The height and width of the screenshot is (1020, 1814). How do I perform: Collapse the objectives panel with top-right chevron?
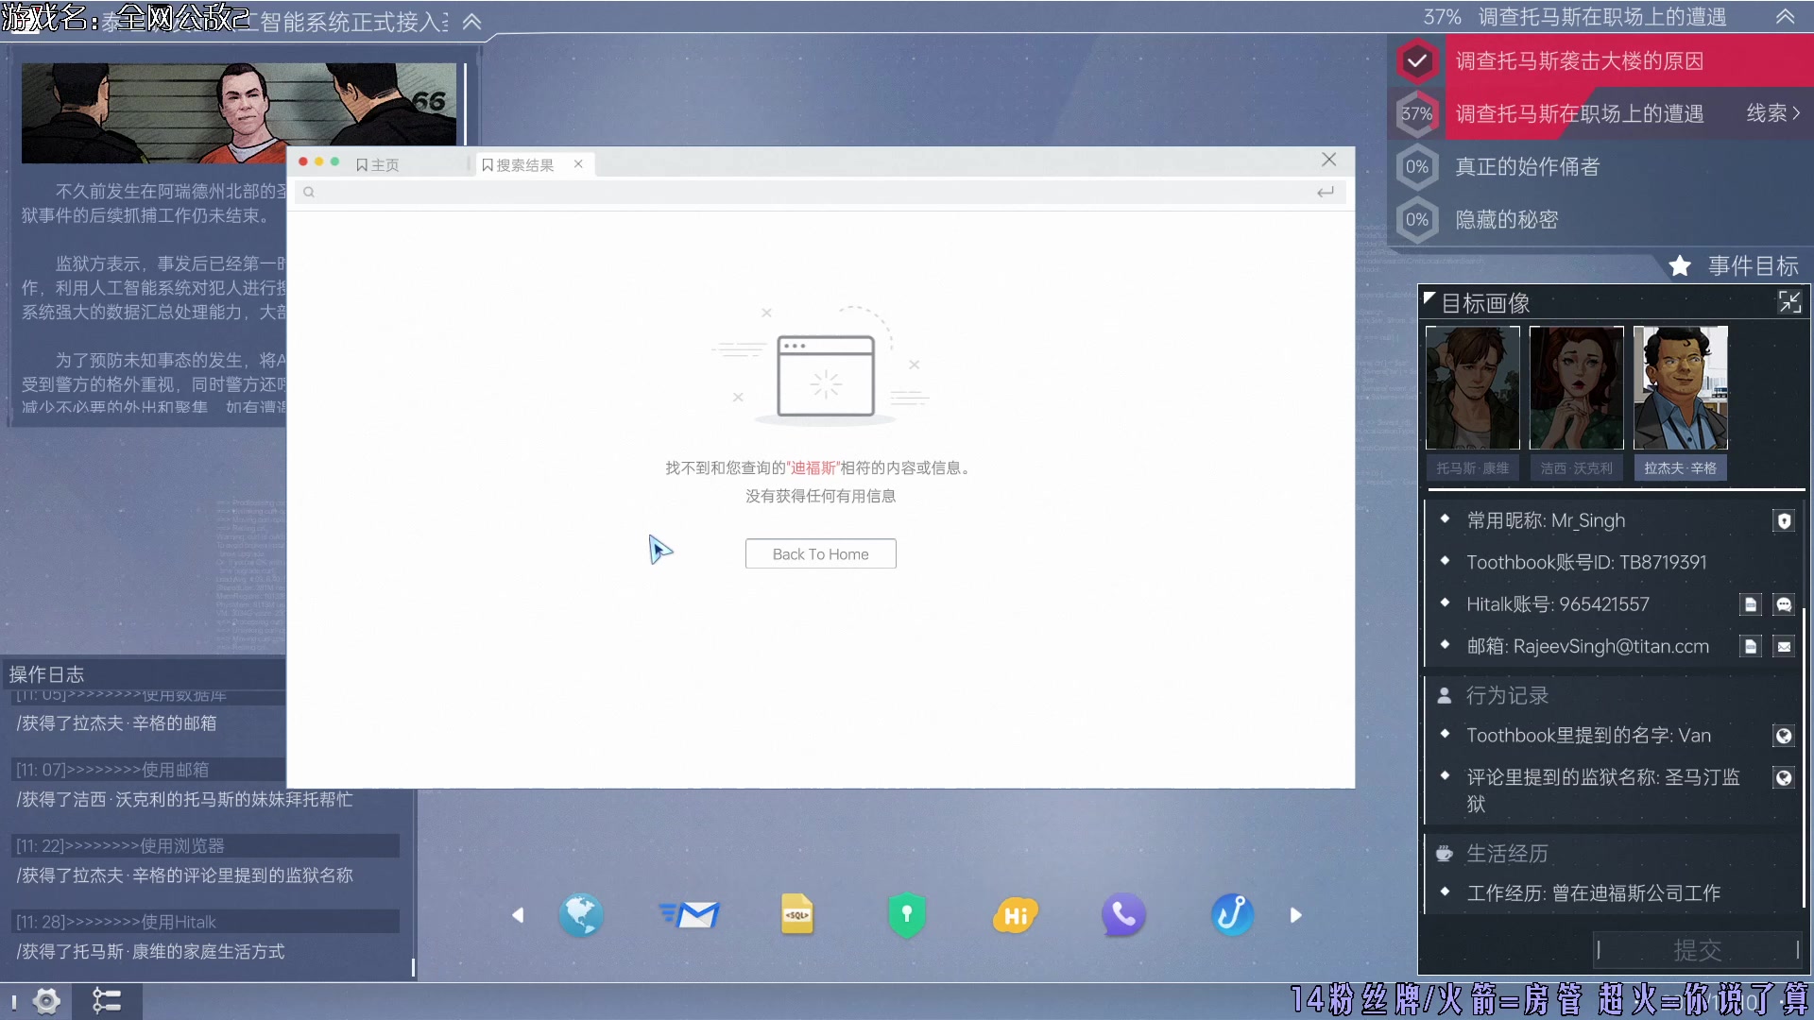(1785, 17)
